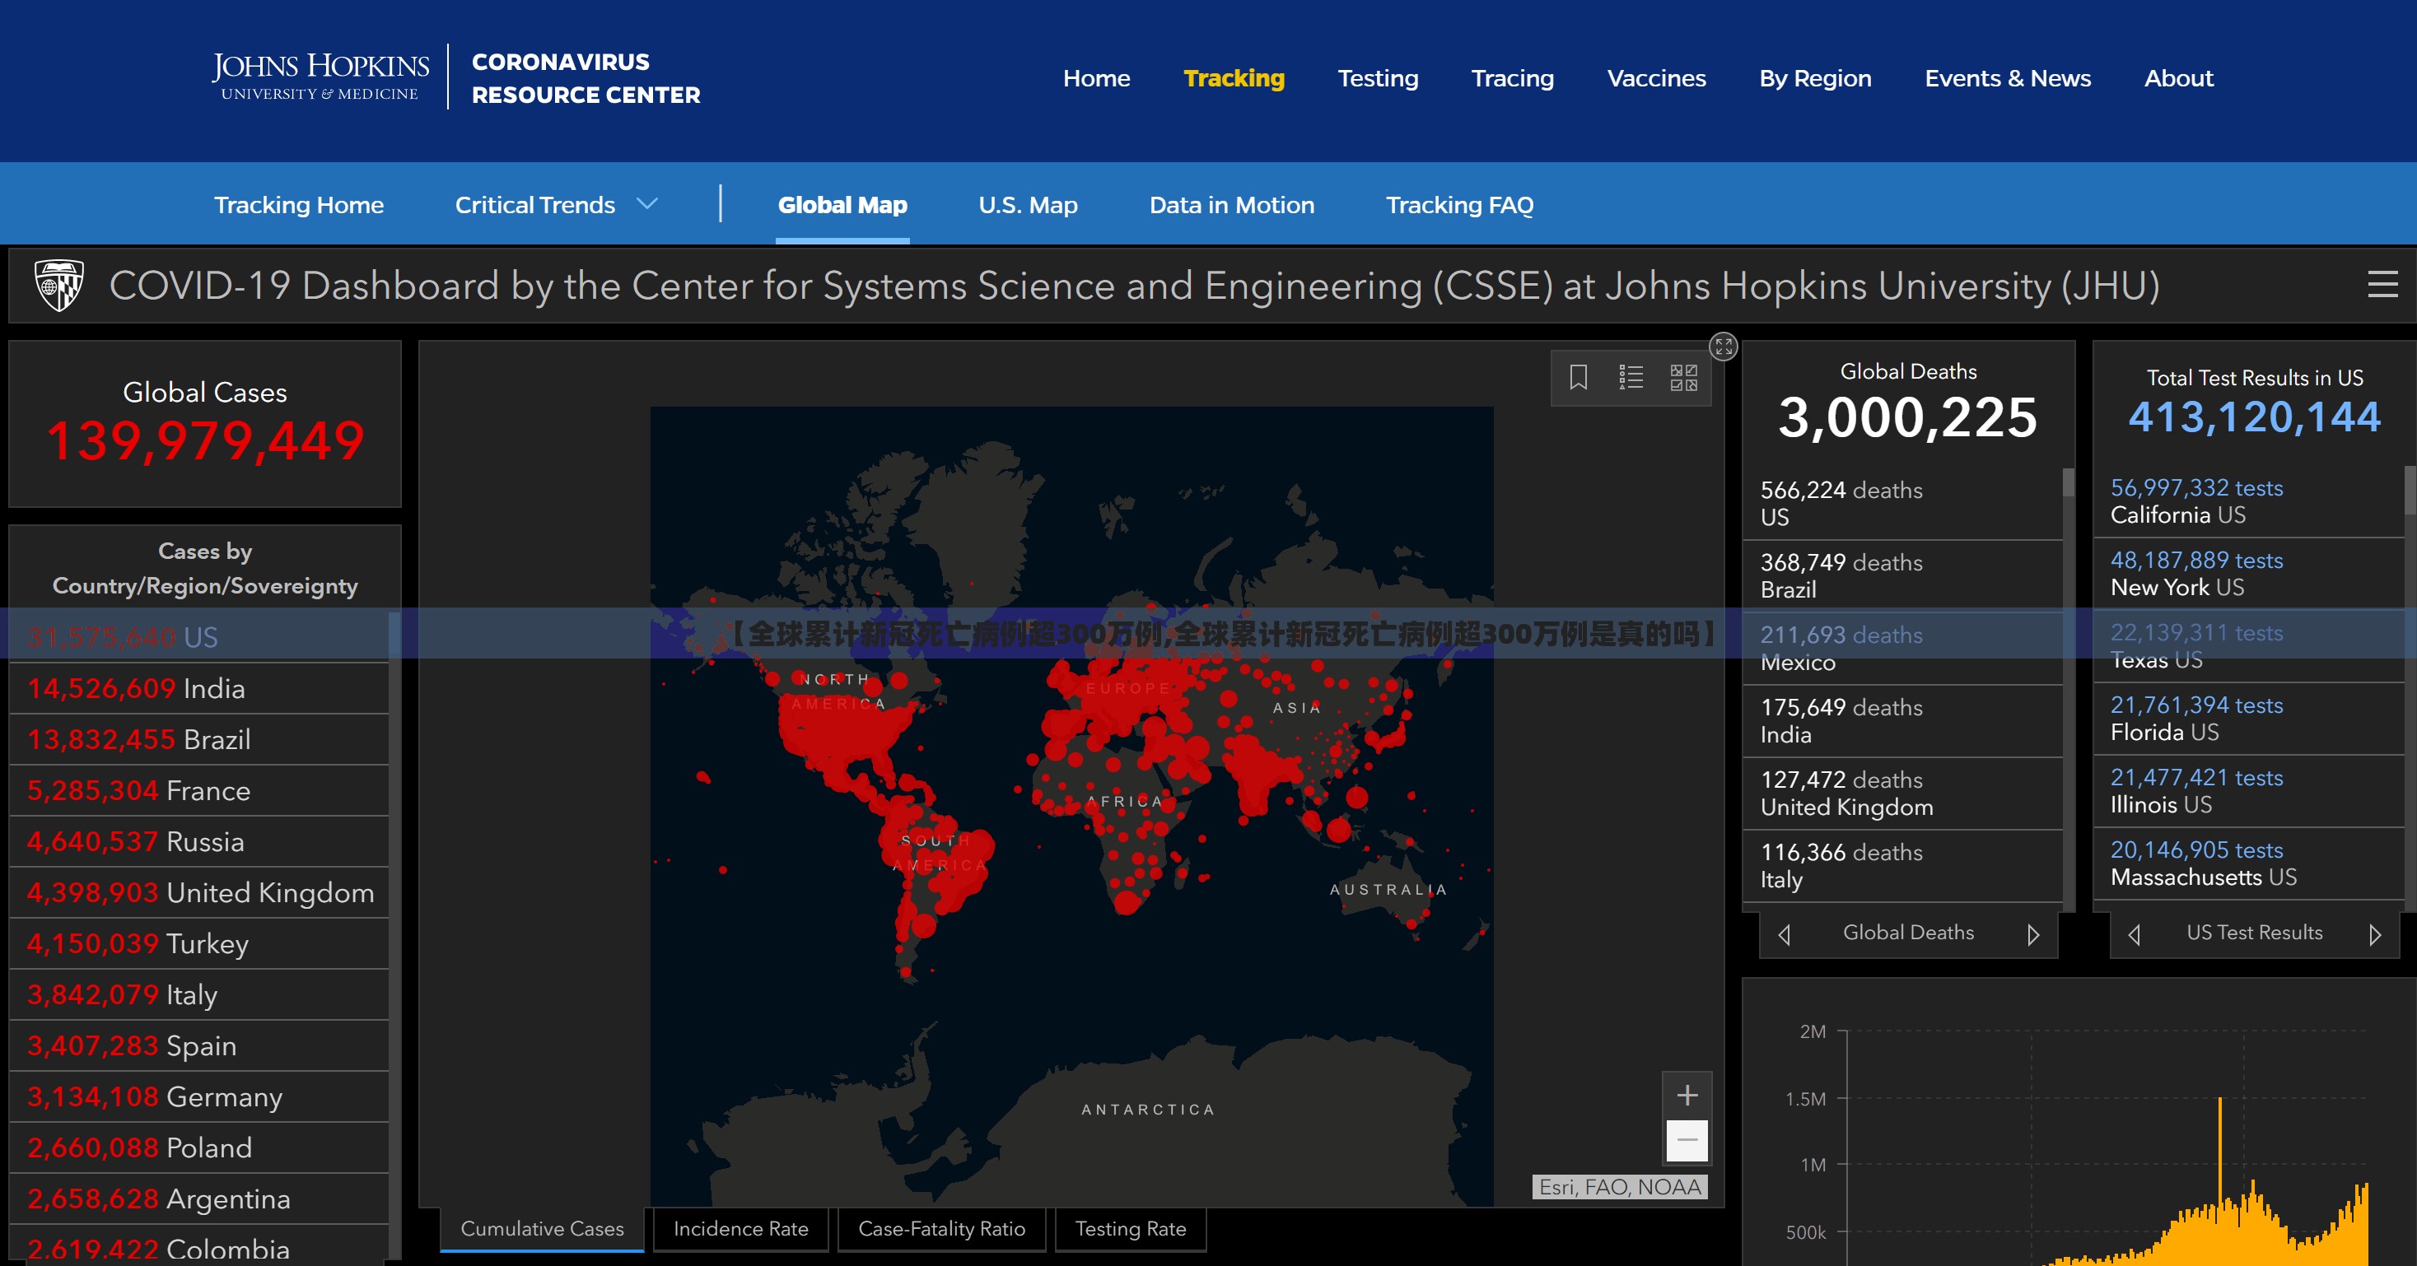2417x1266 pixels.
Task: Click the Esri, FAO, NOAA map attribution
Action: click(x=1620, y=1187)
